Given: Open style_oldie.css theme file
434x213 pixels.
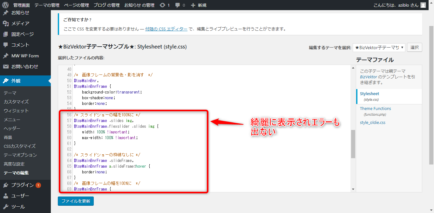Looking at the screenshot, I should pyautogui.click(x=373, y=122).
